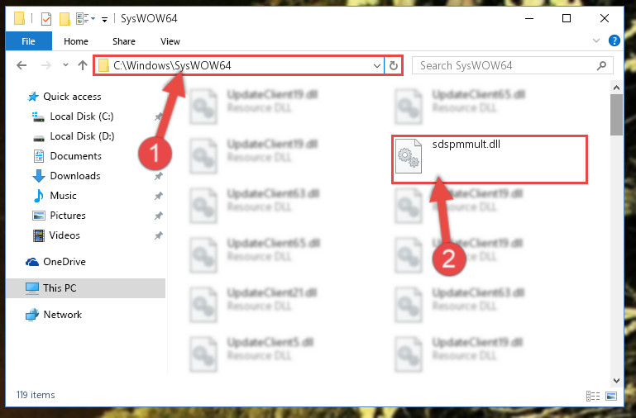The image size is (636, 418).
Task: Open the Share ribbon tab
Action: click(124, 41)
